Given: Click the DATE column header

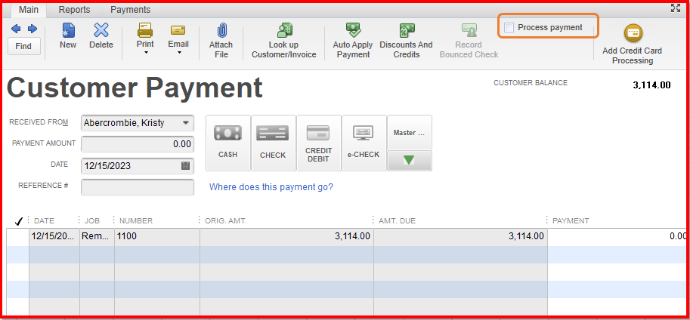Looking at the screenshot, I should click(x=44, y=220).
